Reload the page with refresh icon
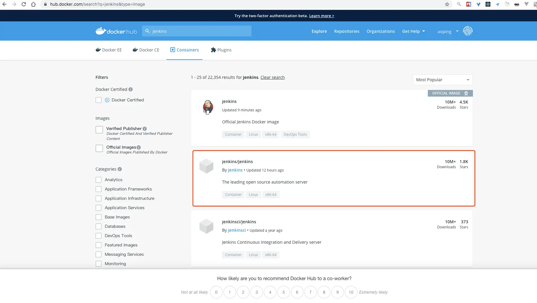Screen dimensions: 537x303 tap(24, 4)
